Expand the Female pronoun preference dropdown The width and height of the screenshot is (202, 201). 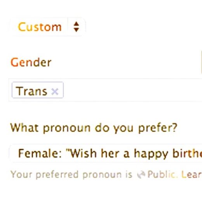[106, 153]
